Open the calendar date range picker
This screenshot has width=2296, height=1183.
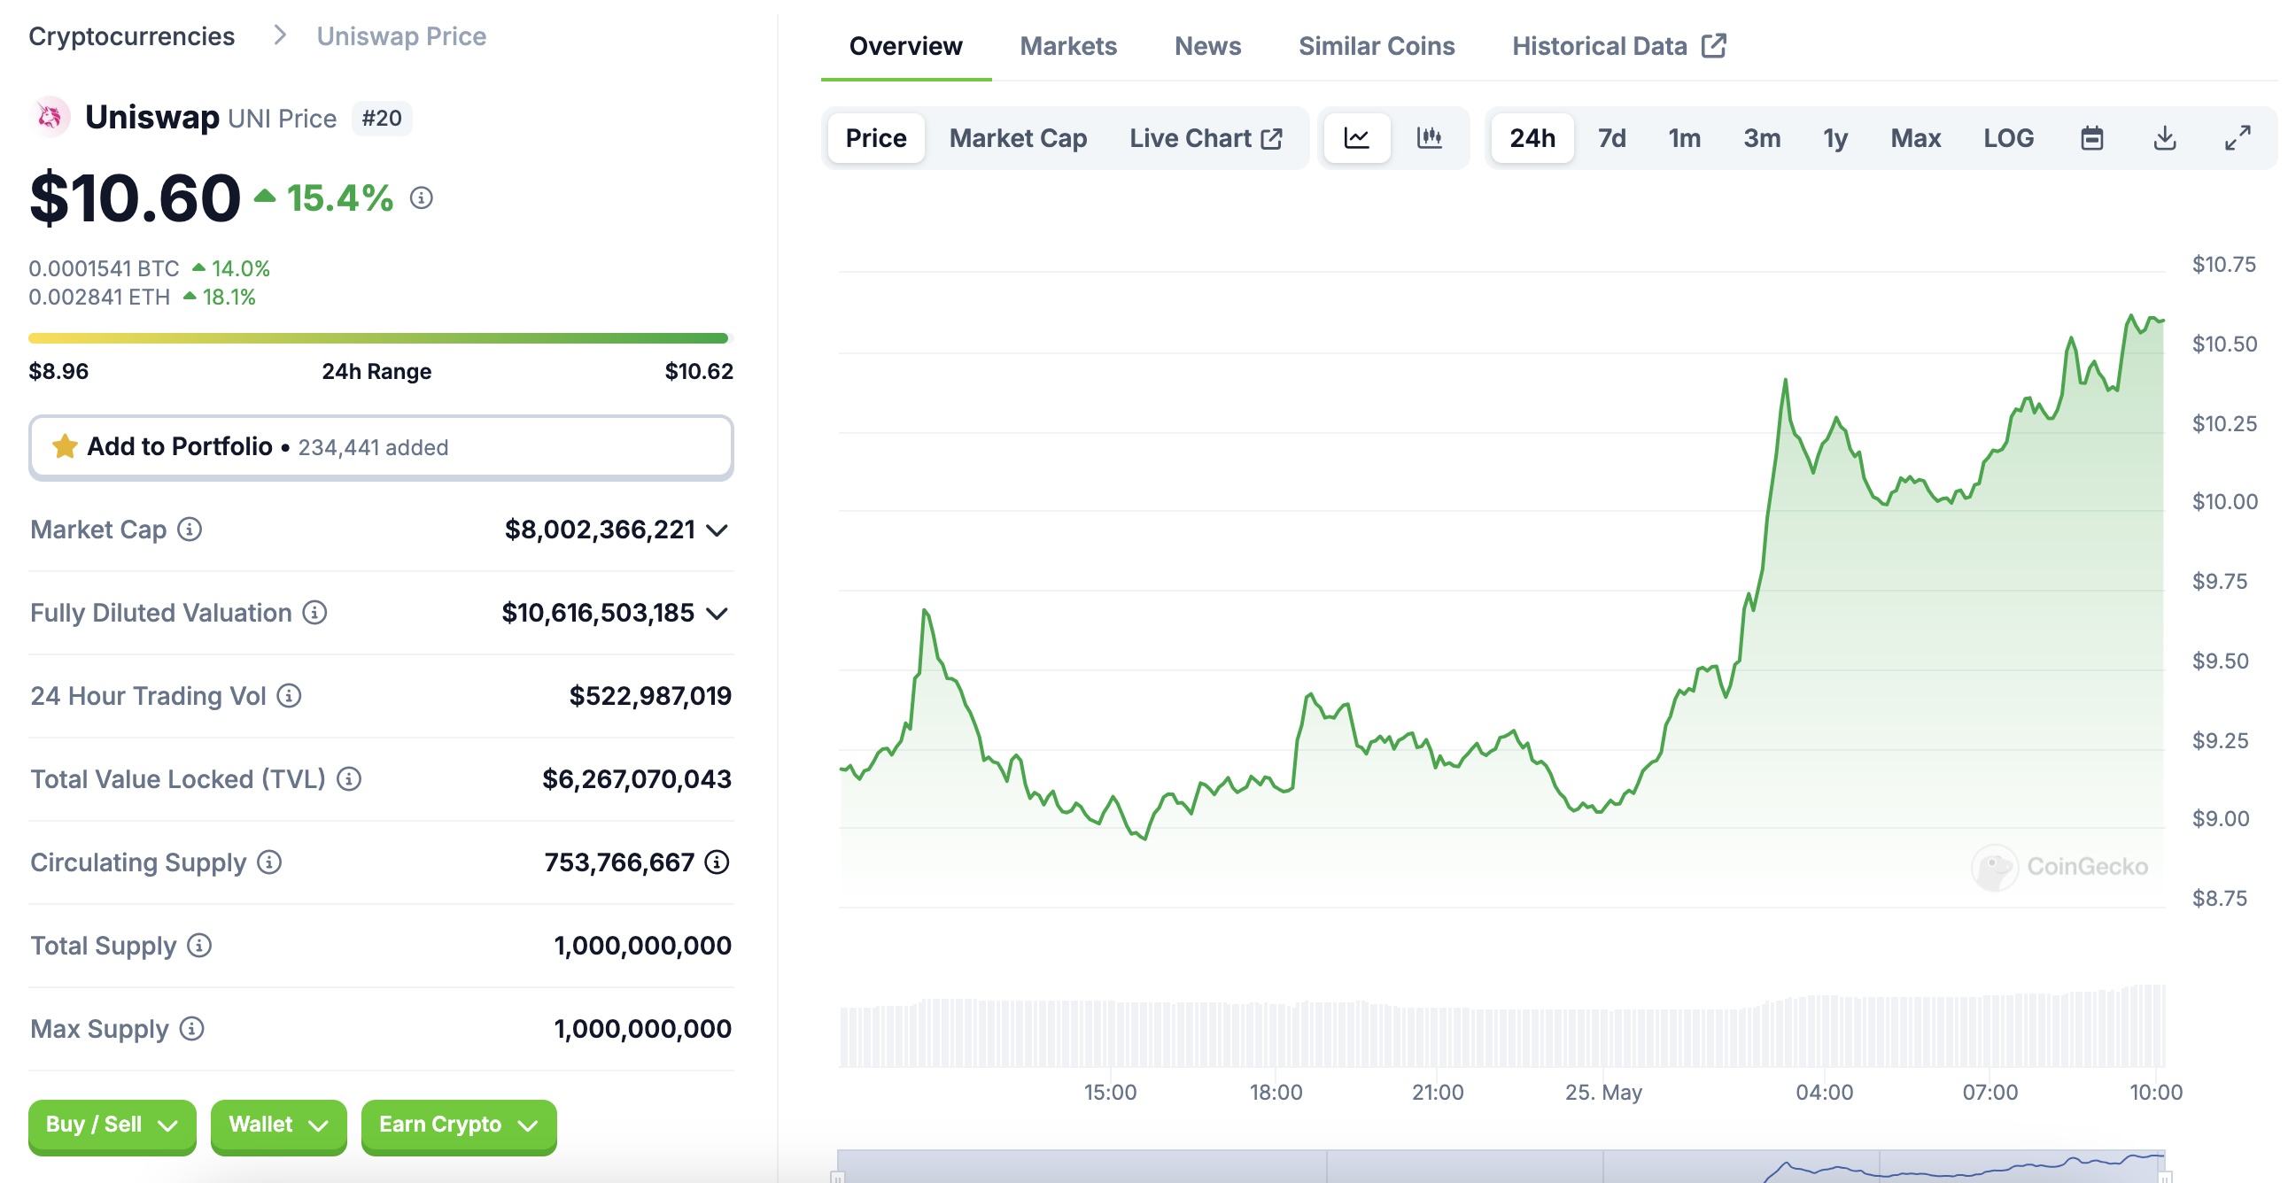2092,138
